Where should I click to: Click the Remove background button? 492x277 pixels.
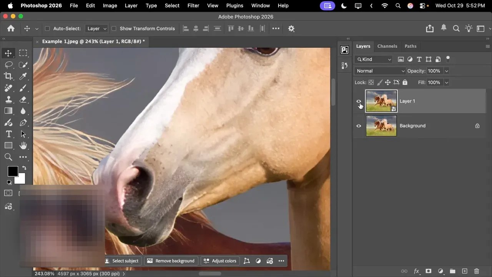point(171,261)
